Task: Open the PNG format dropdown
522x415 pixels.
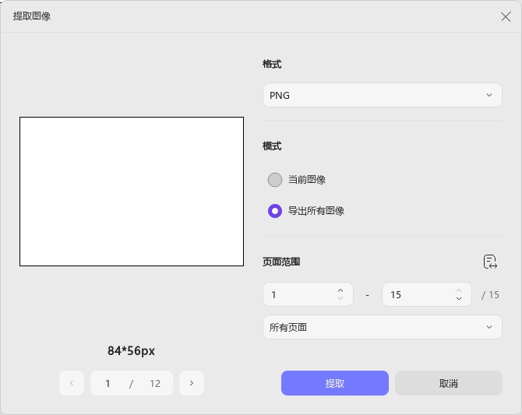Action: point(383,95)
